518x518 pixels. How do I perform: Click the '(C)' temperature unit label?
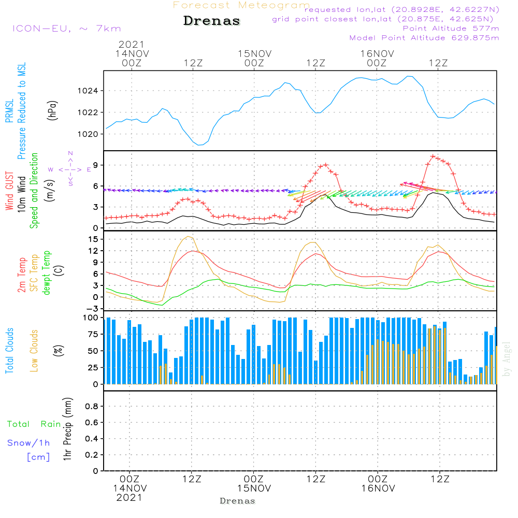point(59,271)
